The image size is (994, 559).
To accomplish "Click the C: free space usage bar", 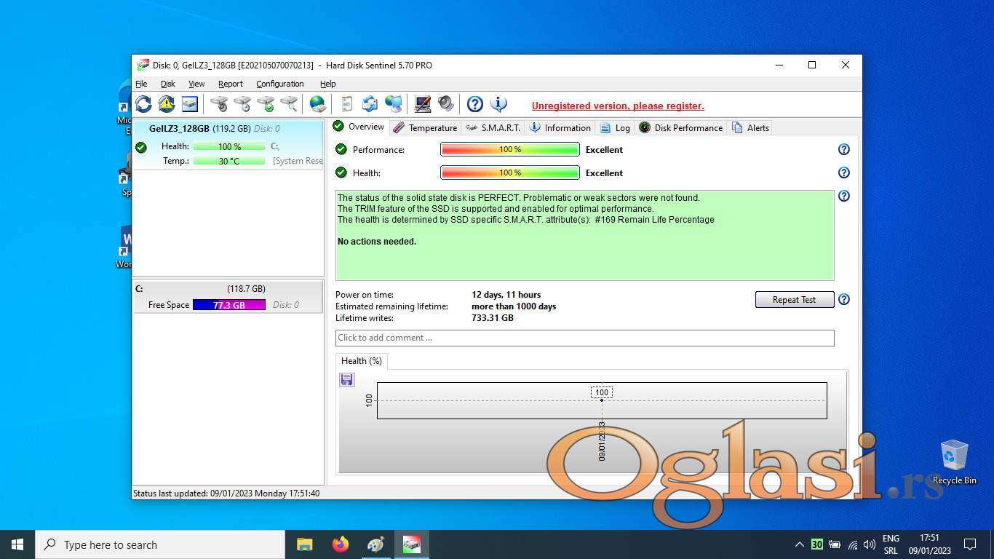I will (x=228, y=305).
